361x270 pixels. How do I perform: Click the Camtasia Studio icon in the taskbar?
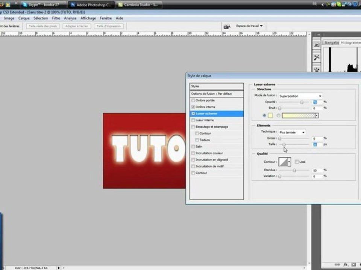120,4
